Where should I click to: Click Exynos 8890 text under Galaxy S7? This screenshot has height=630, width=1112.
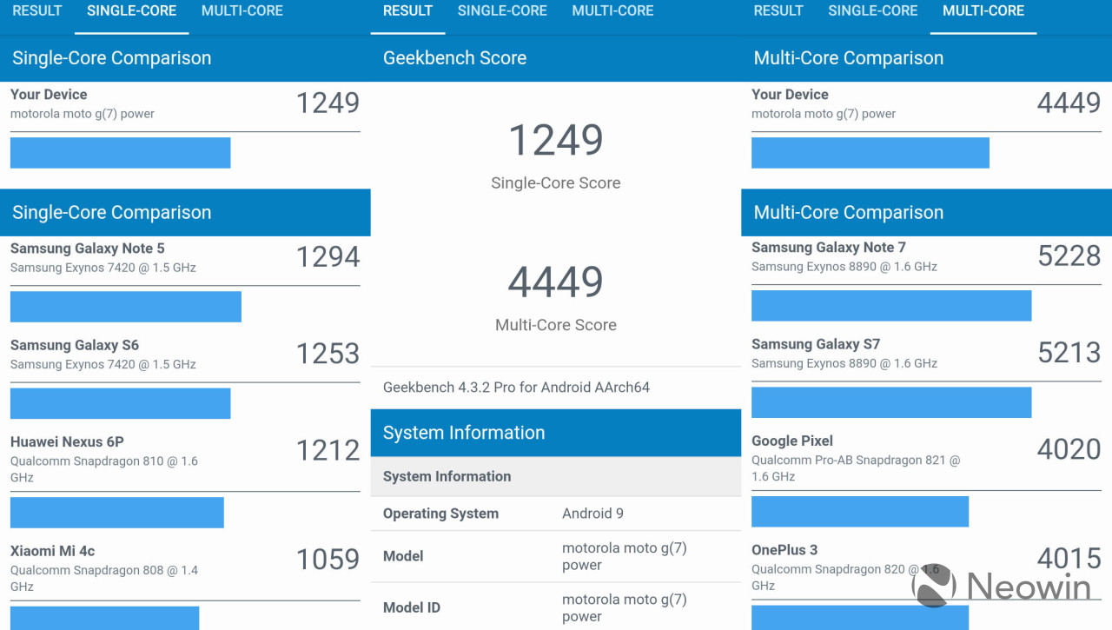click(844, 363)
